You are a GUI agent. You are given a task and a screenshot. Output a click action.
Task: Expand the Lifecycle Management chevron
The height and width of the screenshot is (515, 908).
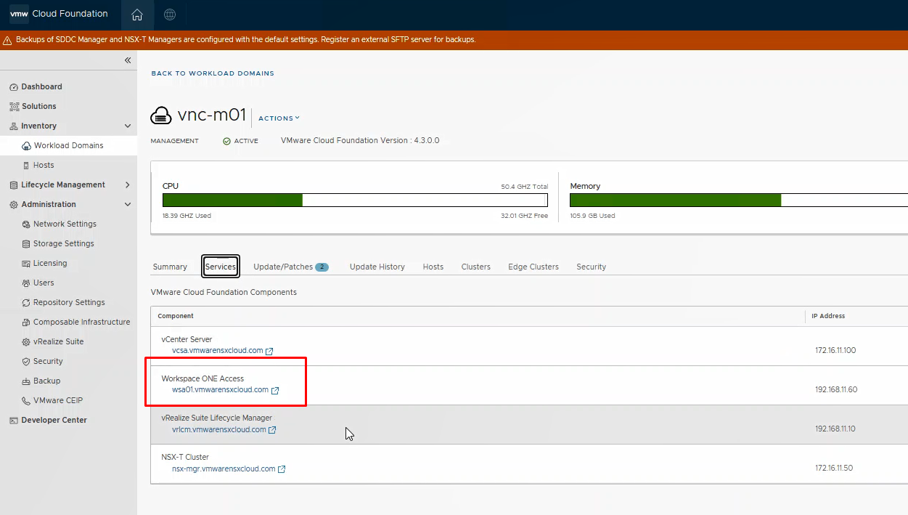128,185
